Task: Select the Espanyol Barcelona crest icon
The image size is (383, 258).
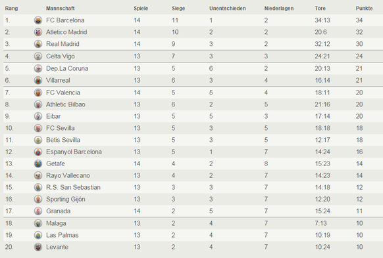Action: click(38, 152)
